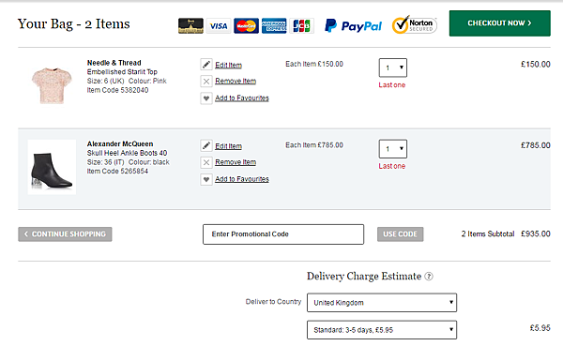Click the X remove icon for Needle & Thread top
The width and height of the screenshot is (563, 346).
(206, 82)
